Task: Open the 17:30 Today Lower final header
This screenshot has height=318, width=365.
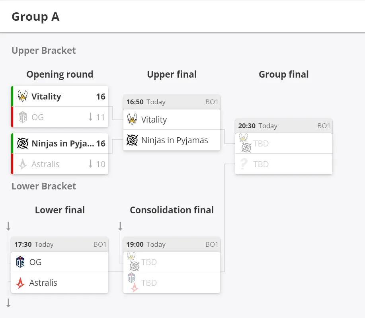Action: 60,244
